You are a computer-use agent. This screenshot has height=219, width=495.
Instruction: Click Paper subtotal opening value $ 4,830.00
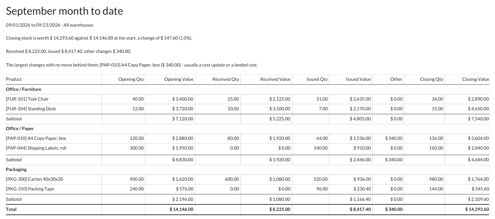(x=183, y=160)
